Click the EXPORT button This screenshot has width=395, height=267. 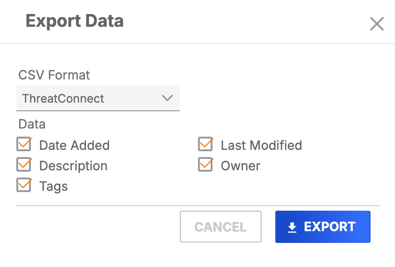pyautogui.click(x=322, y=227)
